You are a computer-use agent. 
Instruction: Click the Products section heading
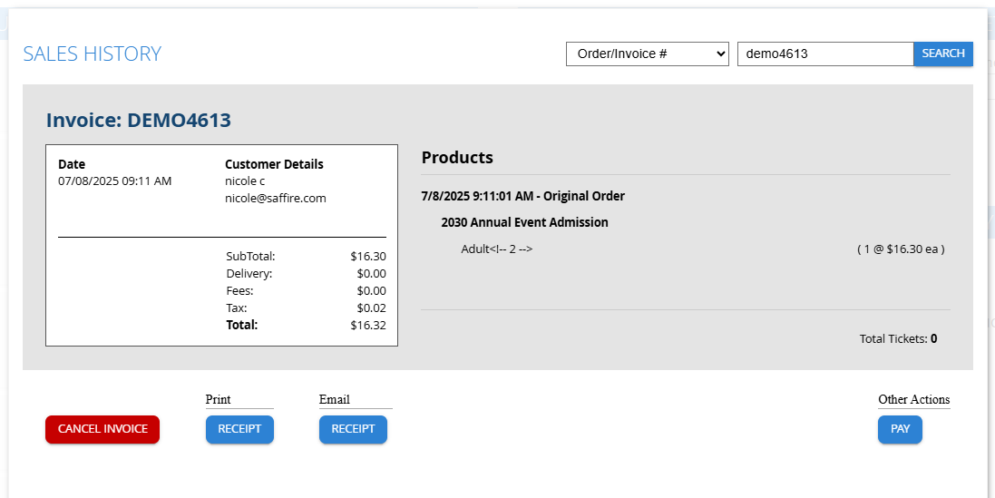click(457, 158)
